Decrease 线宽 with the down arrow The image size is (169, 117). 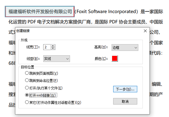point(53,49)
